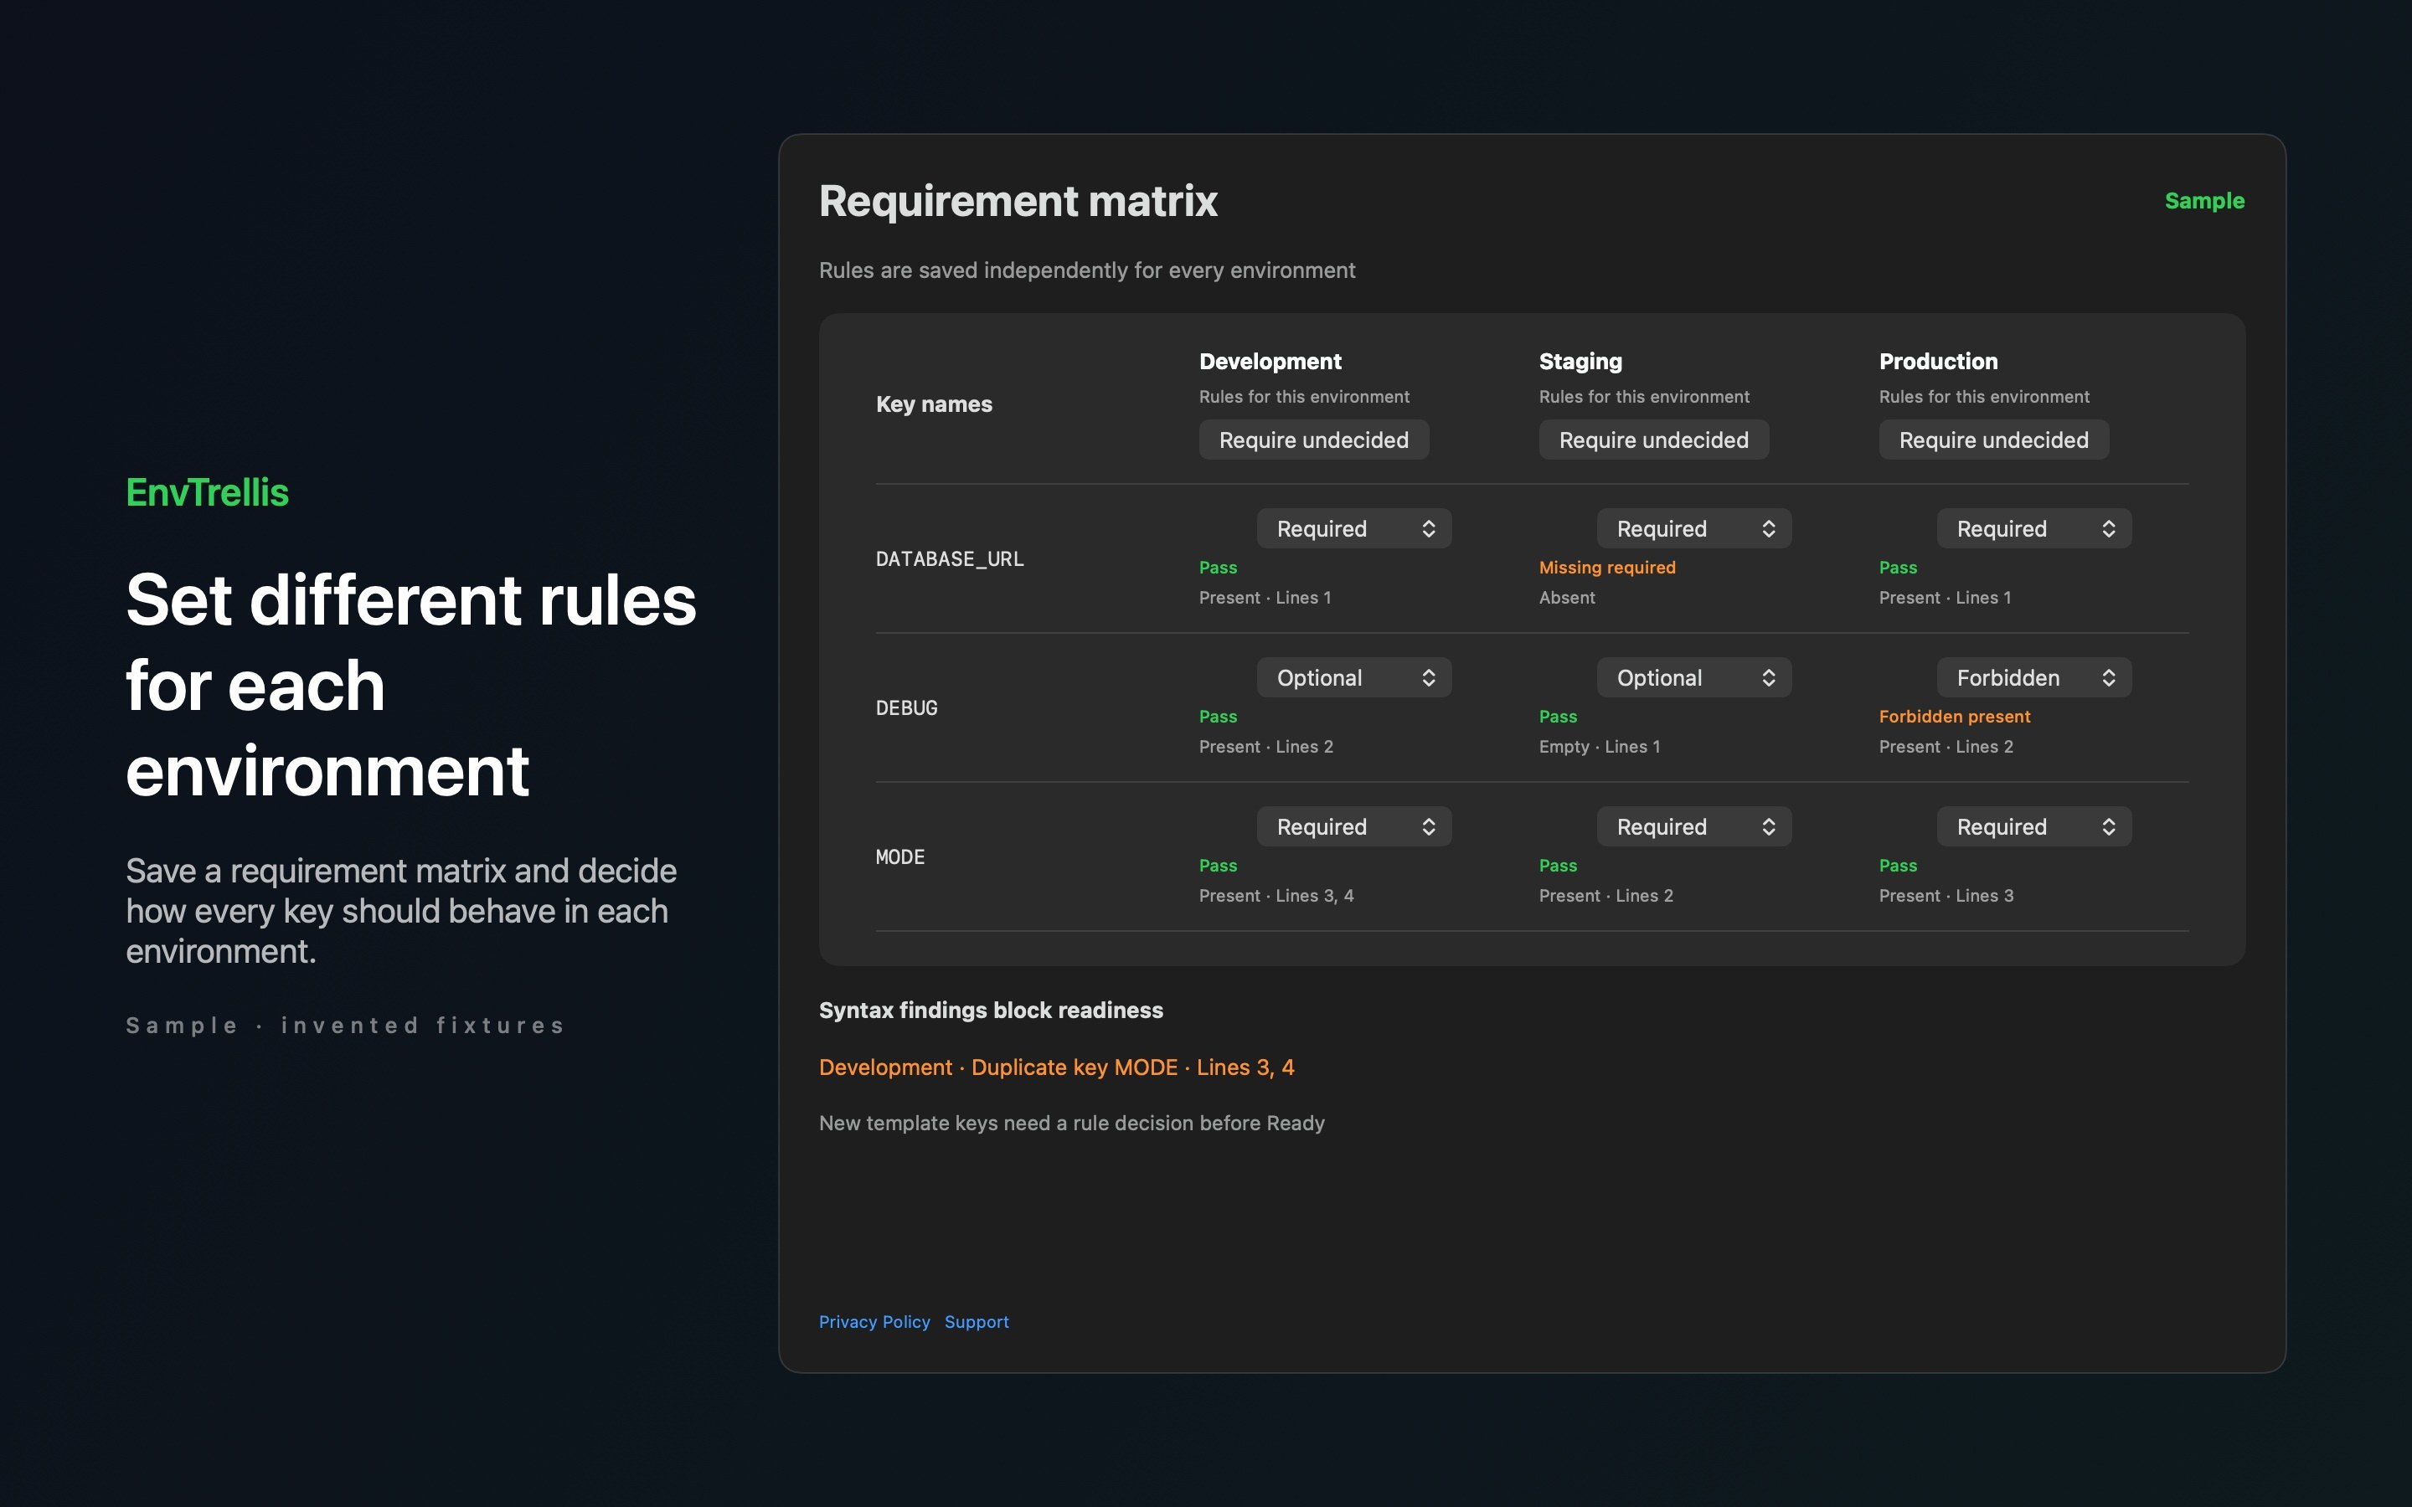The height and width of the screenshot is (1507, 2412).
Task: Open the MODE Production Required dropdown
Action: tap(2033, 826)
